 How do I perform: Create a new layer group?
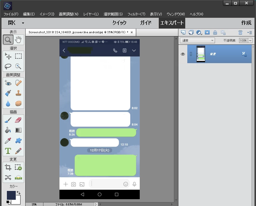point(191,32)
